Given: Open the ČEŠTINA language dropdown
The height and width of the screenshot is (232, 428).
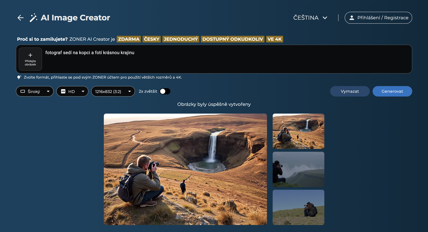Looking at the screenshot, I should click(310, 18).
